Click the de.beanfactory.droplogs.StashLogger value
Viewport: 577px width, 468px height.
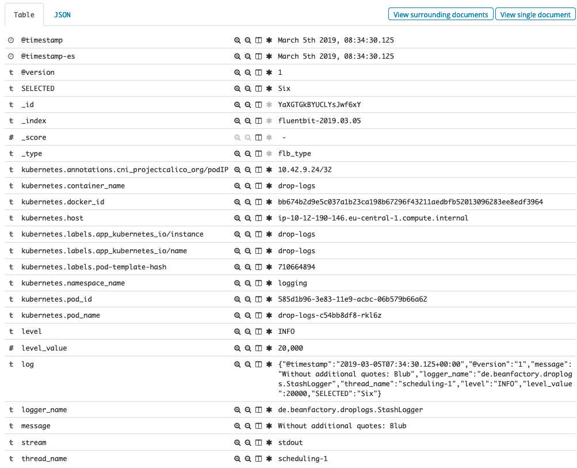tap(350, 410)
